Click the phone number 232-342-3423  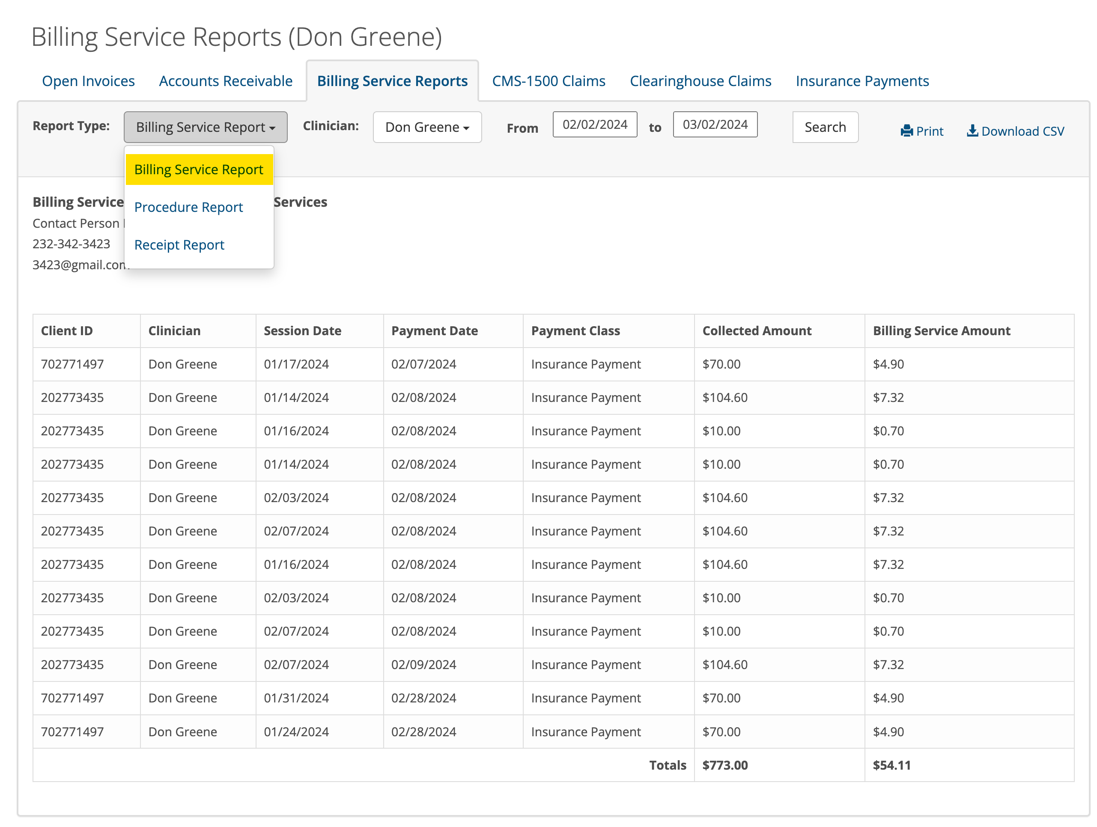71,244
